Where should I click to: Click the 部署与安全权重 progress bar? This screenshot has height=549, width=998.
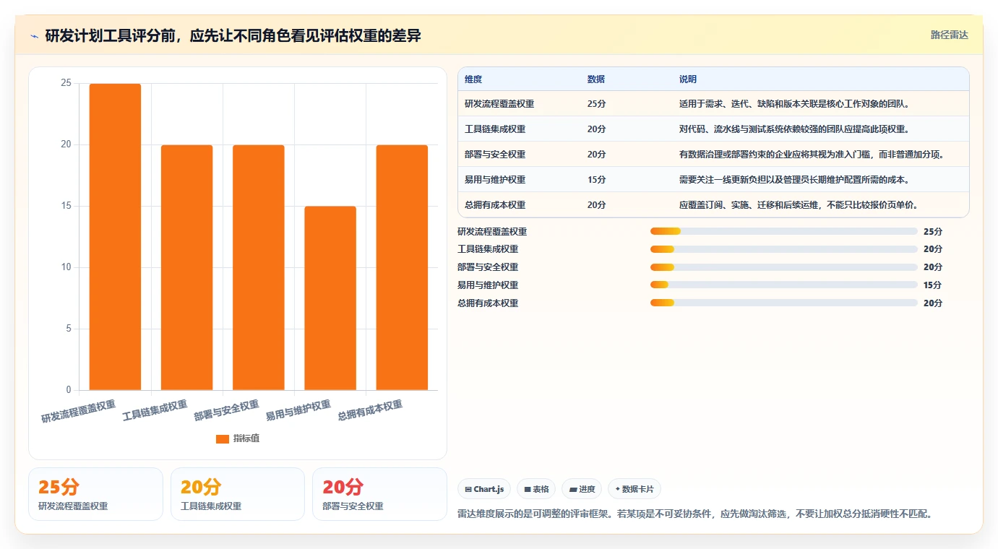pos(784,267)
